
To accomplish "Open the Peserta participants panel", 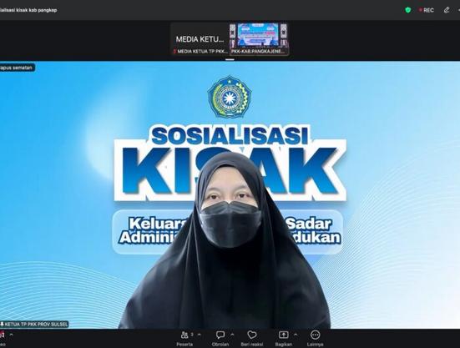I will pos(185,338).
